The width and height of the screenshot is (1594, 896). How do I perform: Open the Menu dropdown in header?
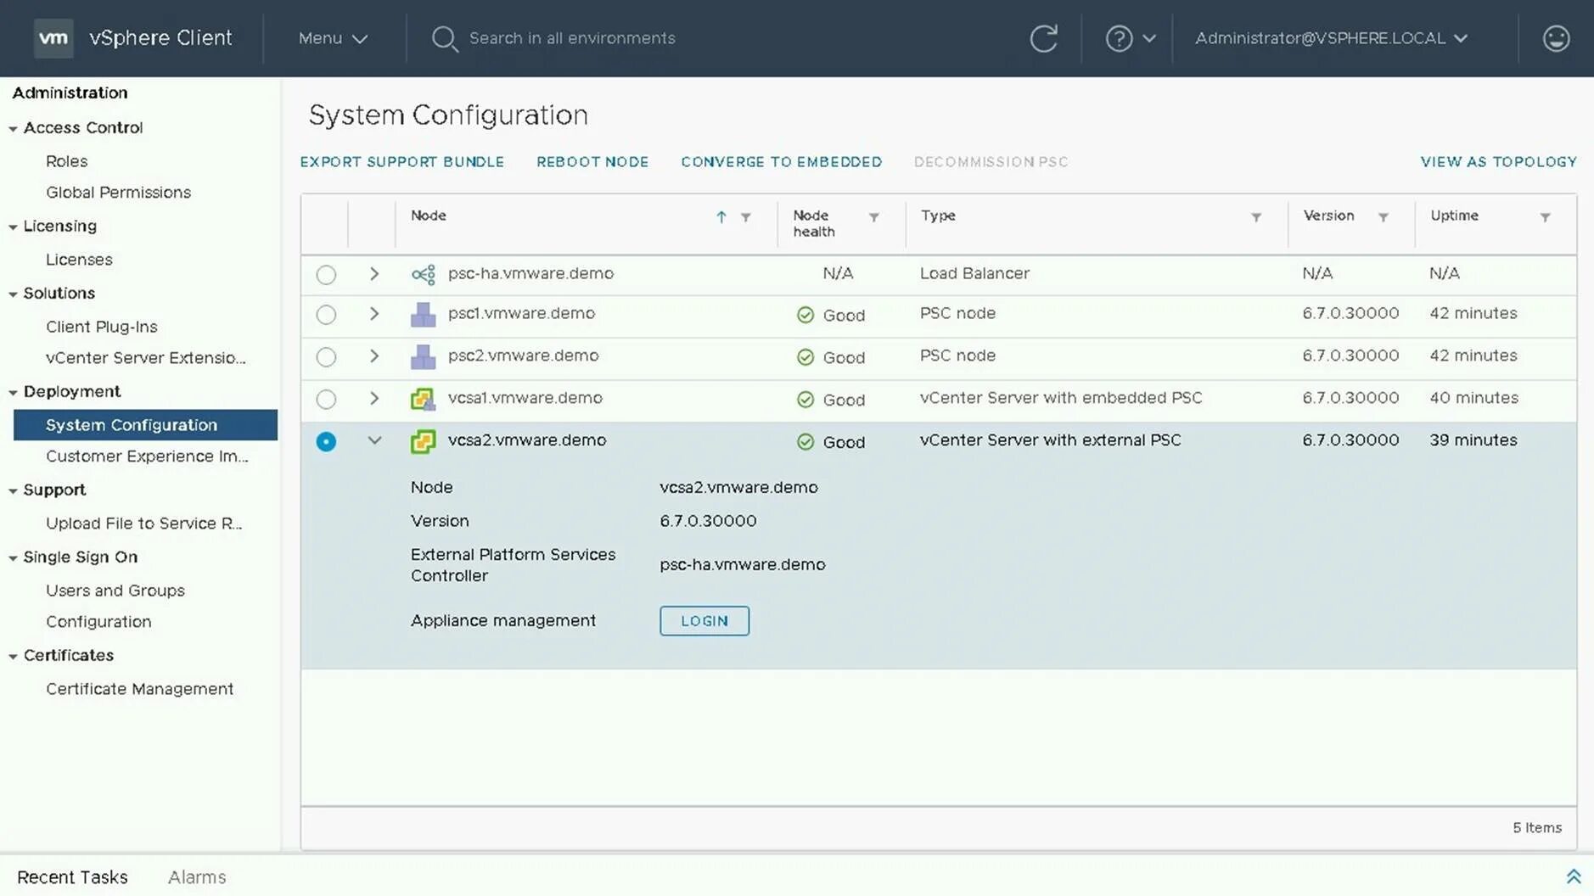pos(333,38)
